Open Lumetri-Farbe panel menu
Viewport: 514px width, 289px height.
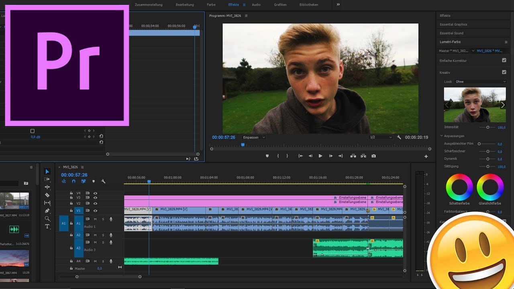(506, 42)
